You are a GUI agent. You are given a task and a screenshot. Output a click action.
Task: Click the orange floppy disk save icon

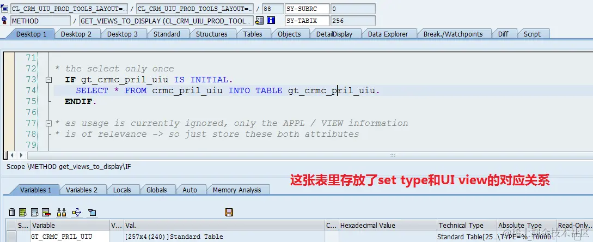point(229,212)
